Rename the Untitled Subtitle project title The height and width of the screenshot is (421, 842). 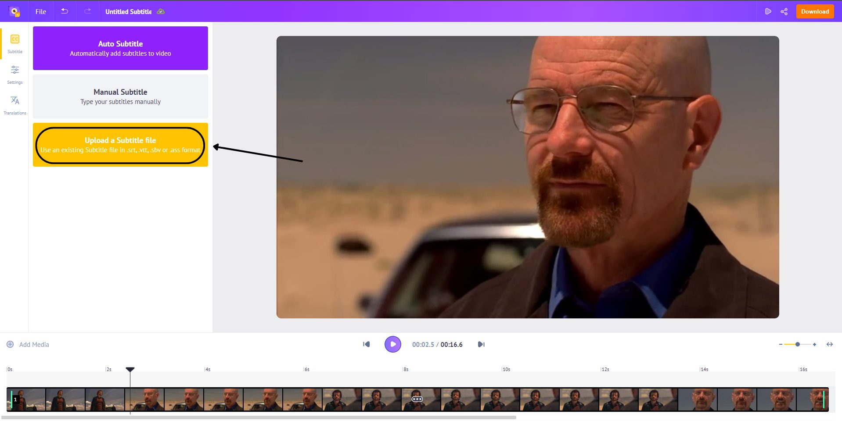point(128,12)
